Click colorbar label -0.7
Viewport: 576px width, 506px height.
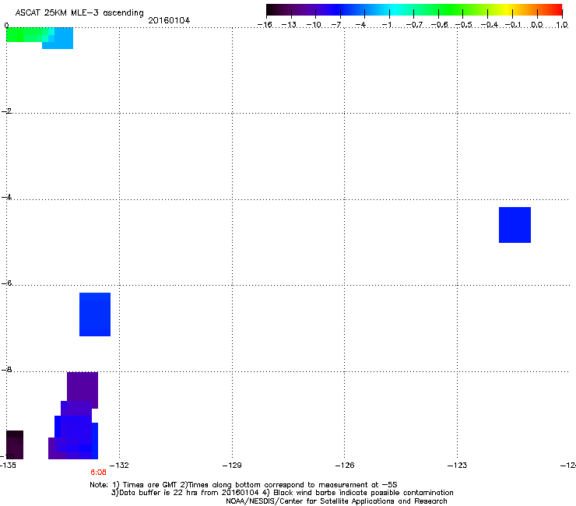pos(414,25)
